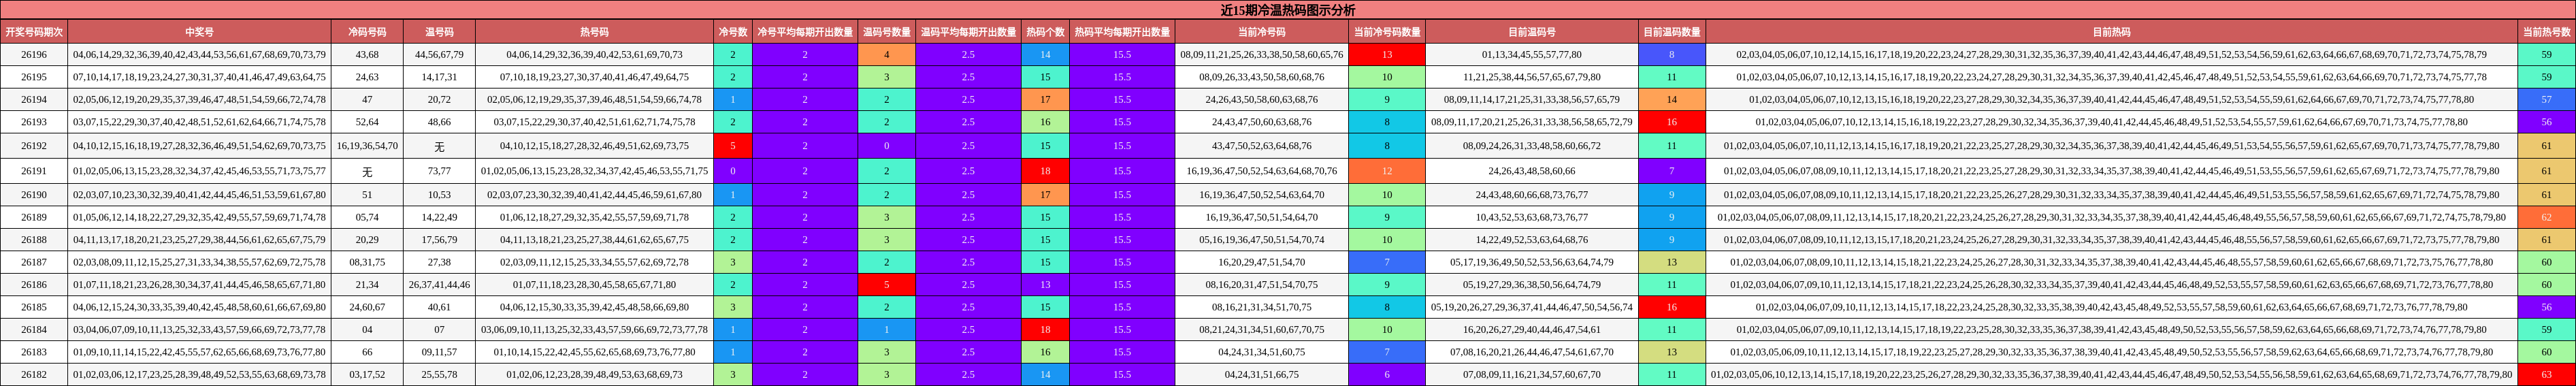Click the 冷号平均每期开出数量 column header
2576x386 pixels.
click(x=805, y=32)
